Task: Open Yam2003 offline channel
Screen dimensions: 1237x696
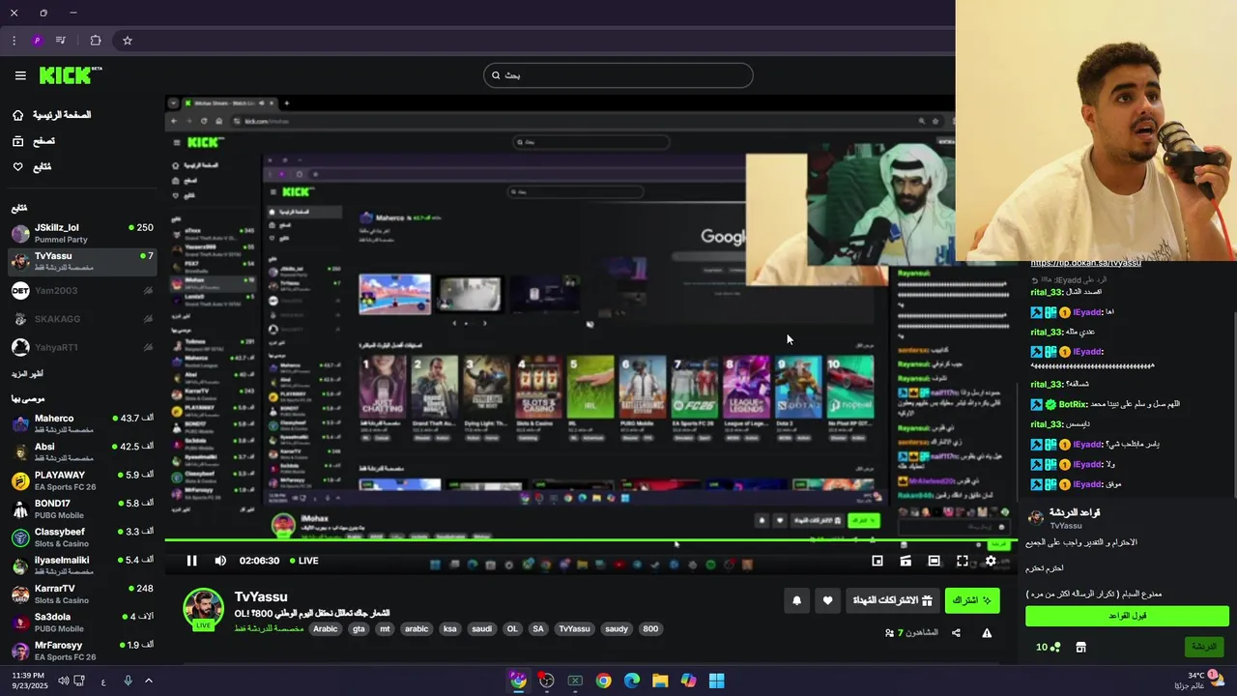Action: pos(82,291)
